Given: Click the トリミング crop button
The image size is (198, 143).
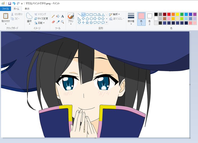Looking at the screenshot, I should 40,14.
